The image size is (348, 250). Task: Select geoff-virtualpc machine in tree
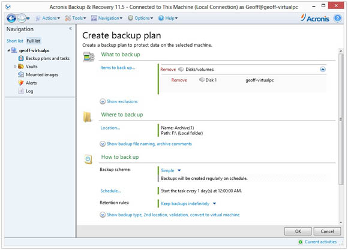pos(34,50)
